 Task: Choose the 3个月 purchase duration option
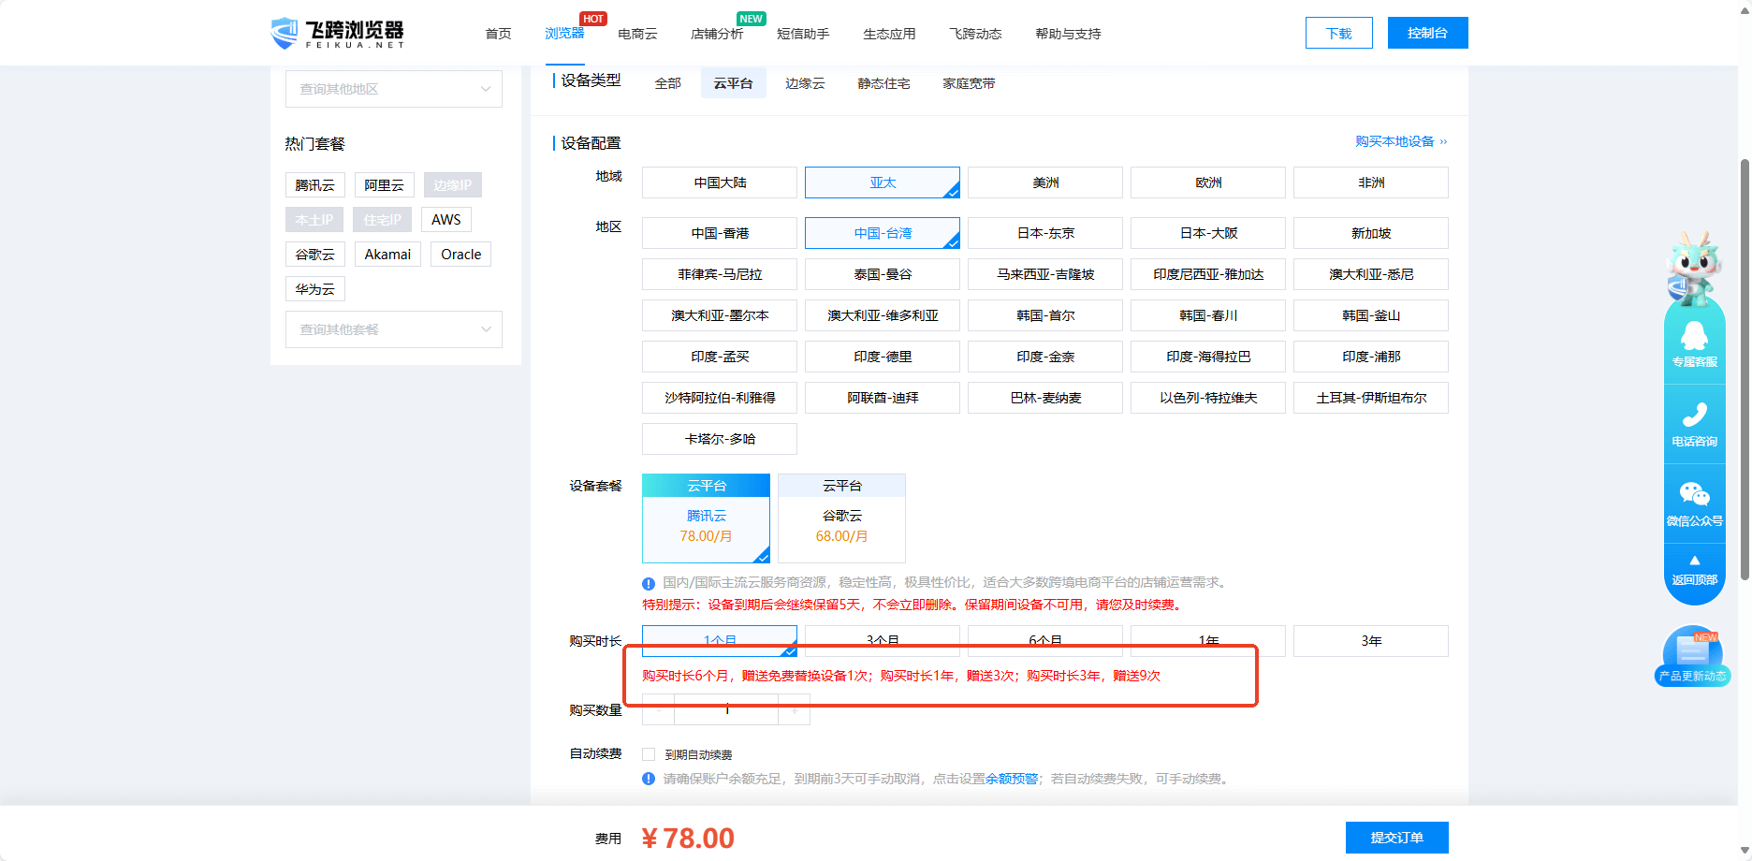tap(882, 640)
